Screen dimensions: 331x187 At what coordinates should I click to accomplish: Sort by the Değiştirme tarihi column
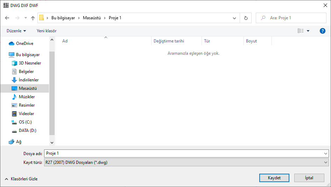tap(176, 41)
